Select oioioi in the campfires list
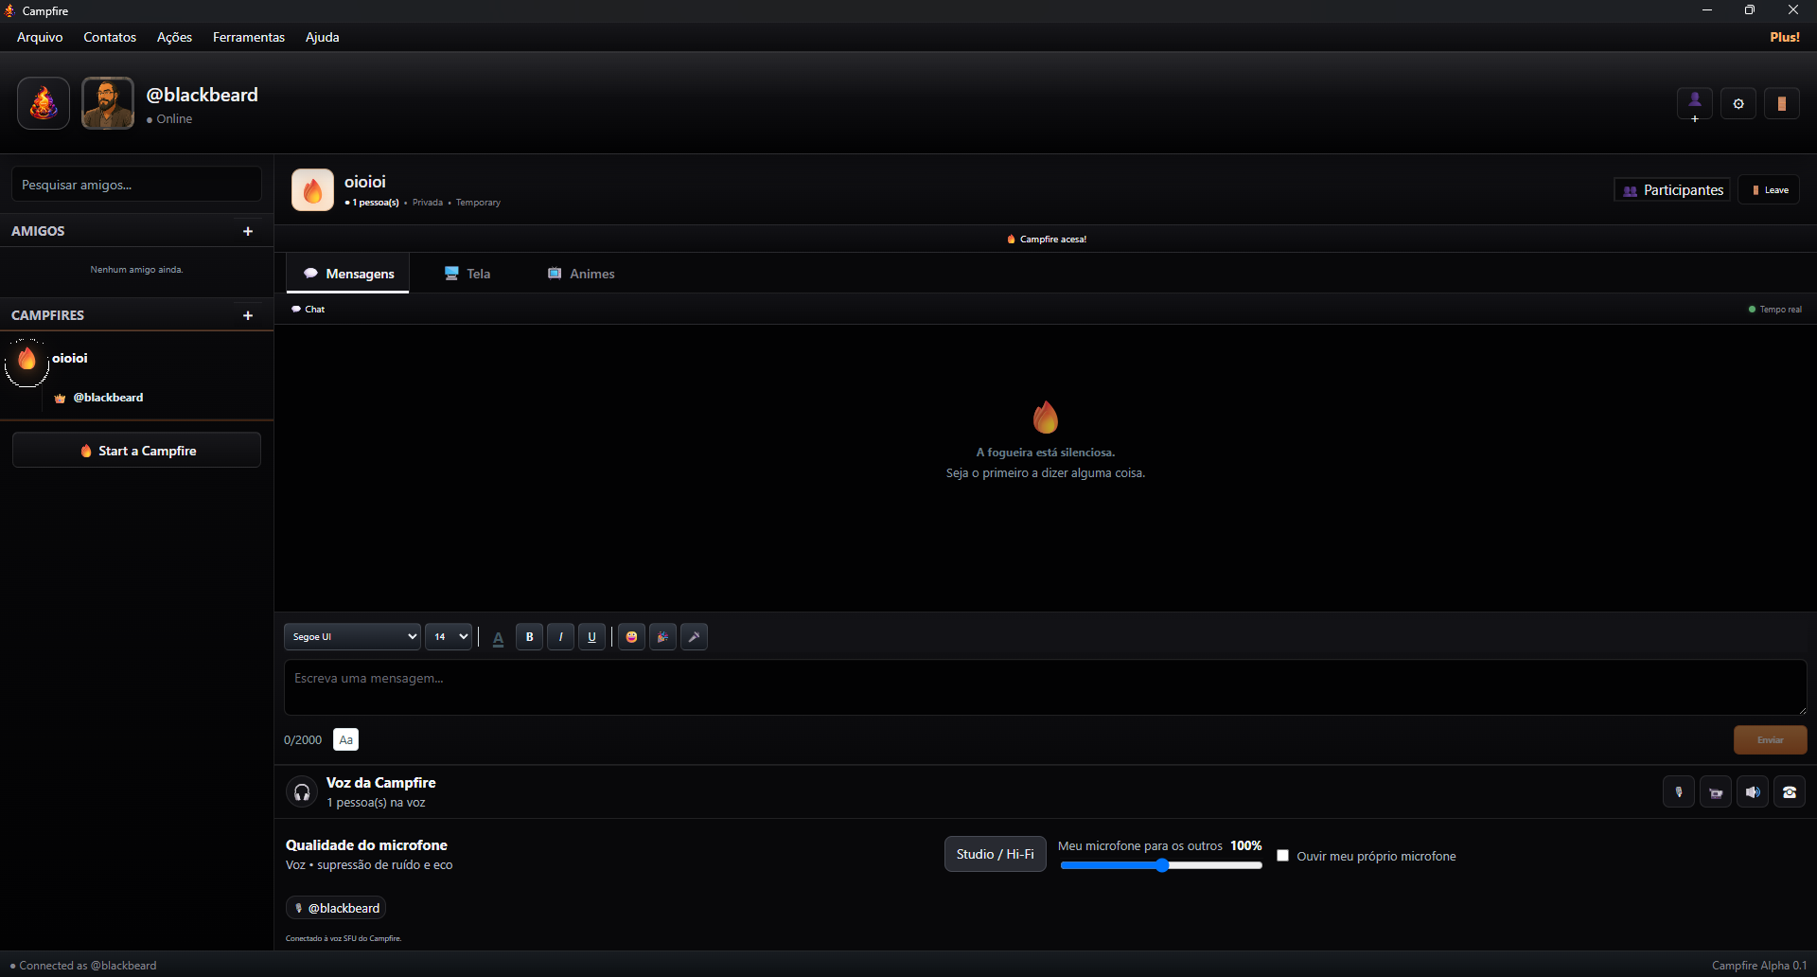 pyautogui.click(x=70, y=358)
